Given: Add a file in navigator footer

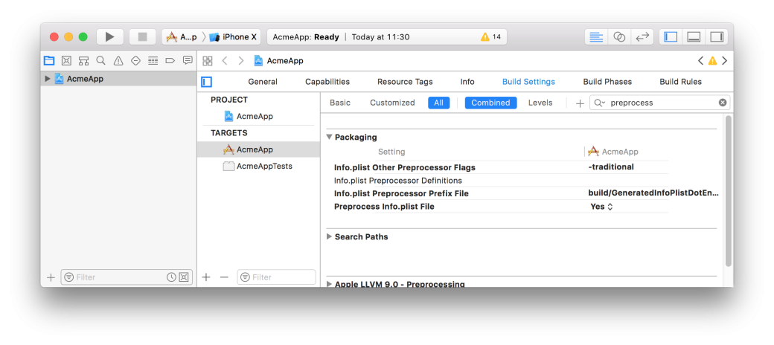Looking at the screenshot, I should 51,277.
